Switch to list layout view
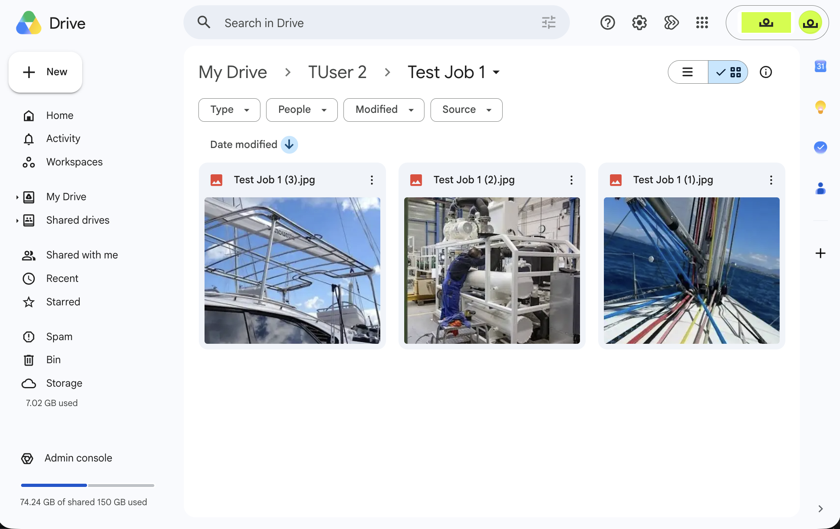The width and height of the screenshot is (840, 529). tap(688, 72)
